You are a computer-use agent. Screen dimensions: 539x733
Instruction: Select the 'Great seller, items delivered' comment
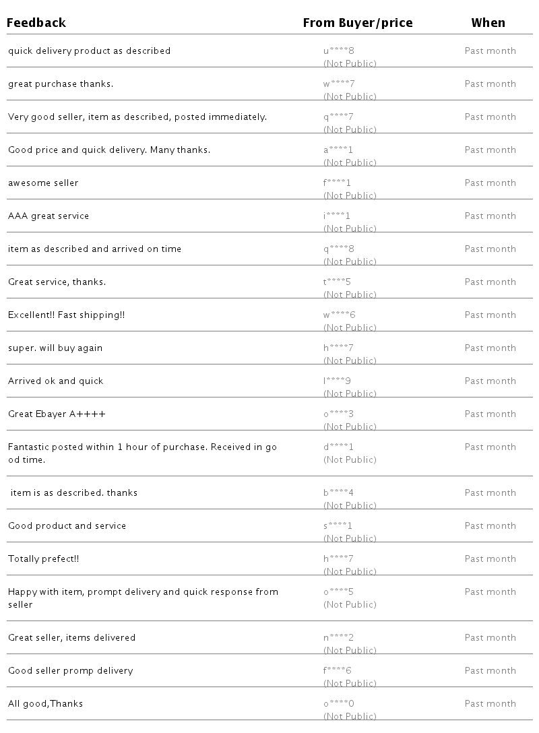pyautogui.click(x=71, y=638)
